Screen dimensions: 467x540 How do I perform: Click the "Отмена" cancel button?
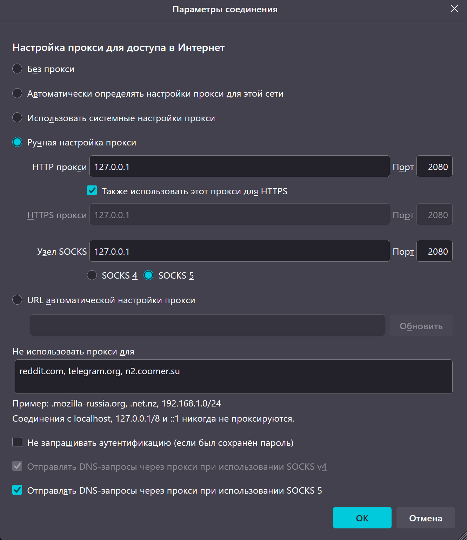(425, 518)
